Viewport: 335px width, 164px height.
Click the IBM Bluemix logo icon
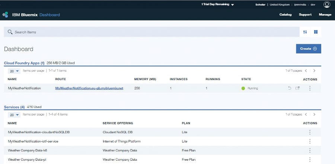(5, 15)
